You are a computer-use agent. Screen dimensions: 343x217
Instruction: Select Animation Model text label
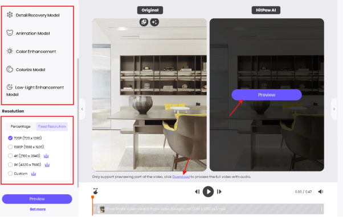pos(33,33)
